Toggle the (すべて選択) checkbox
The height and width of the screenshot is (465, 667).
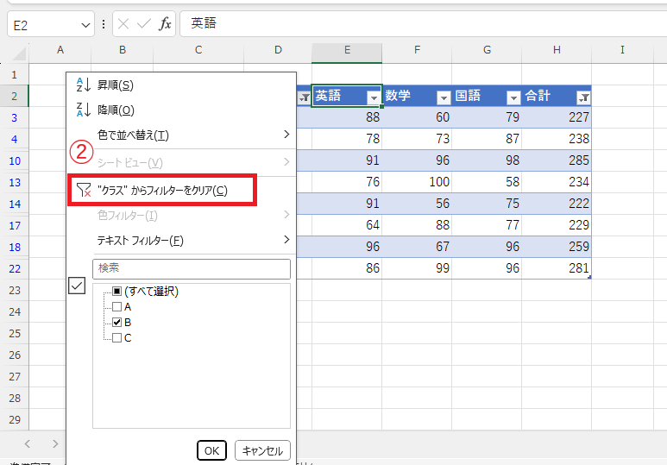tap(116, 292)
